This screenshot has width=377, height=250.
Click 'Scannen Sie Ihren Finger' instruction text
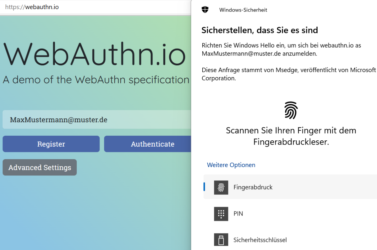click(291, 136)
